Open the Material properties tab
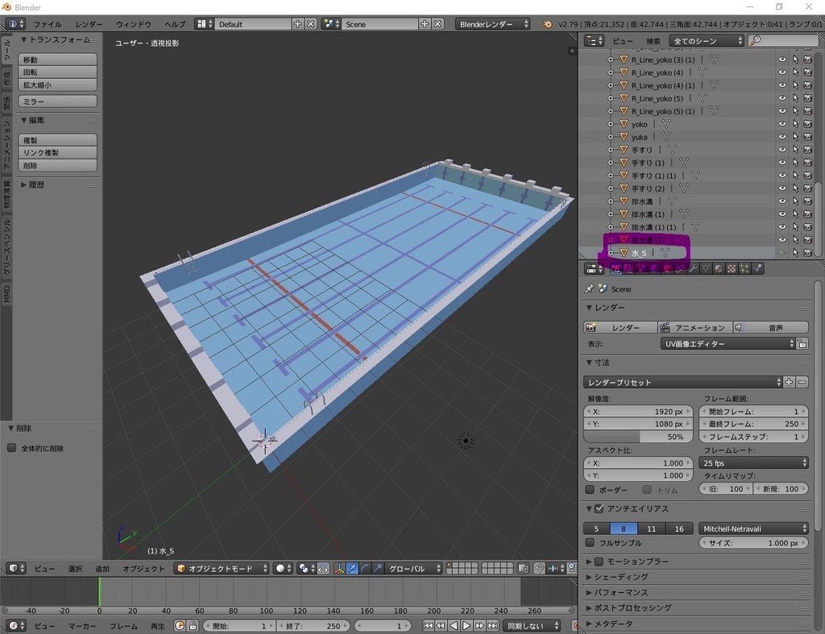Viewport: 825px width, 634px height. point(719,268)
